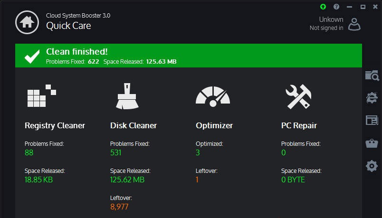Click the green update arrow icon
Screen dimensions: 382x218
click(x=323, y=7)
